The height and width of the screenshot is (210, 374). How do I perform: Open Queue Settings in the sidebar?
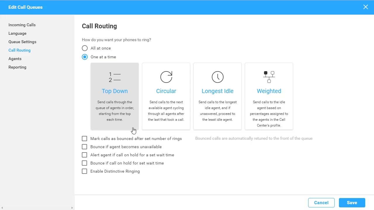click(x=22, y=42)
